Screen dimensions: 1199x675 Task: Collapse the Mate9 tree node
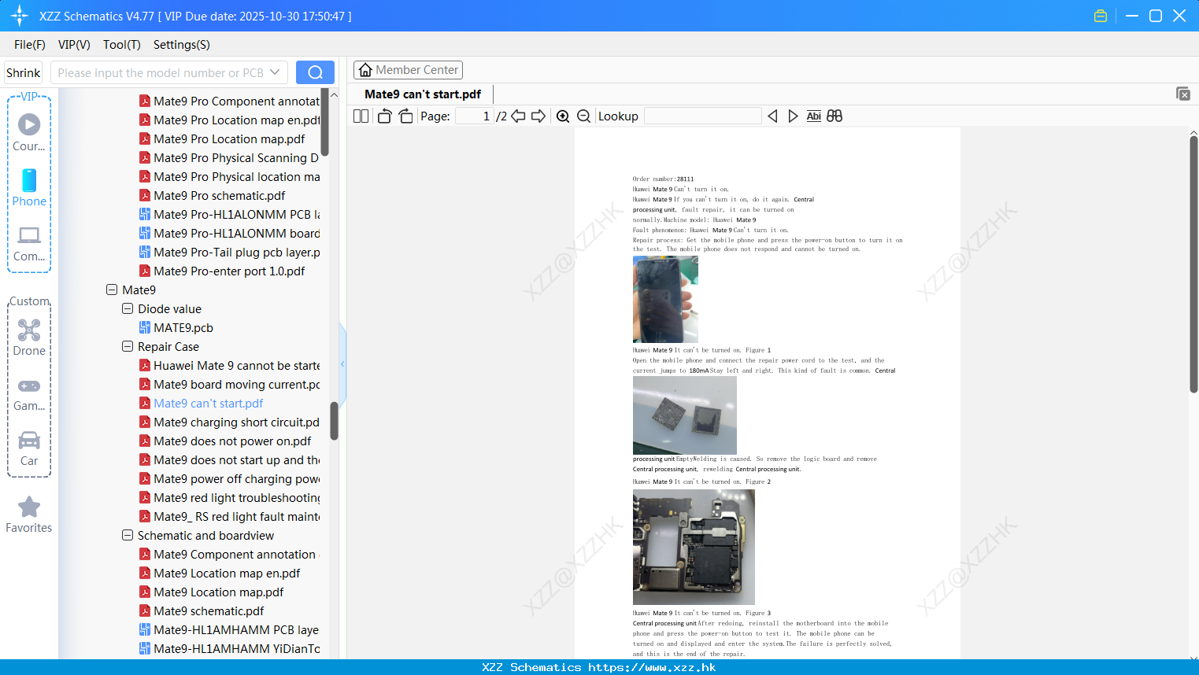(112, 290)
